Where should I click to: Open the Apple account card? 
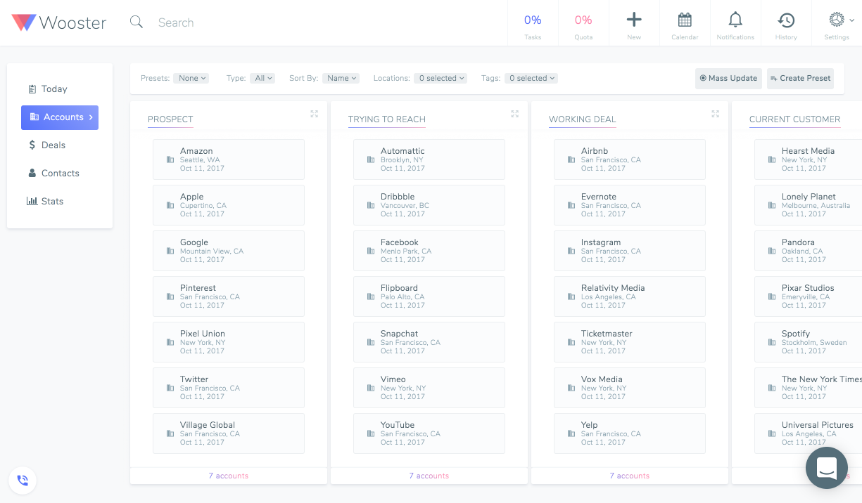click(x=229, y=205)
